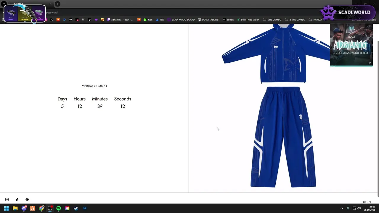This screenshot has width=379, height=213.
Task: Open the 'tip' bookmark icon
Action: pyautogui.click(x=70, y=20)
